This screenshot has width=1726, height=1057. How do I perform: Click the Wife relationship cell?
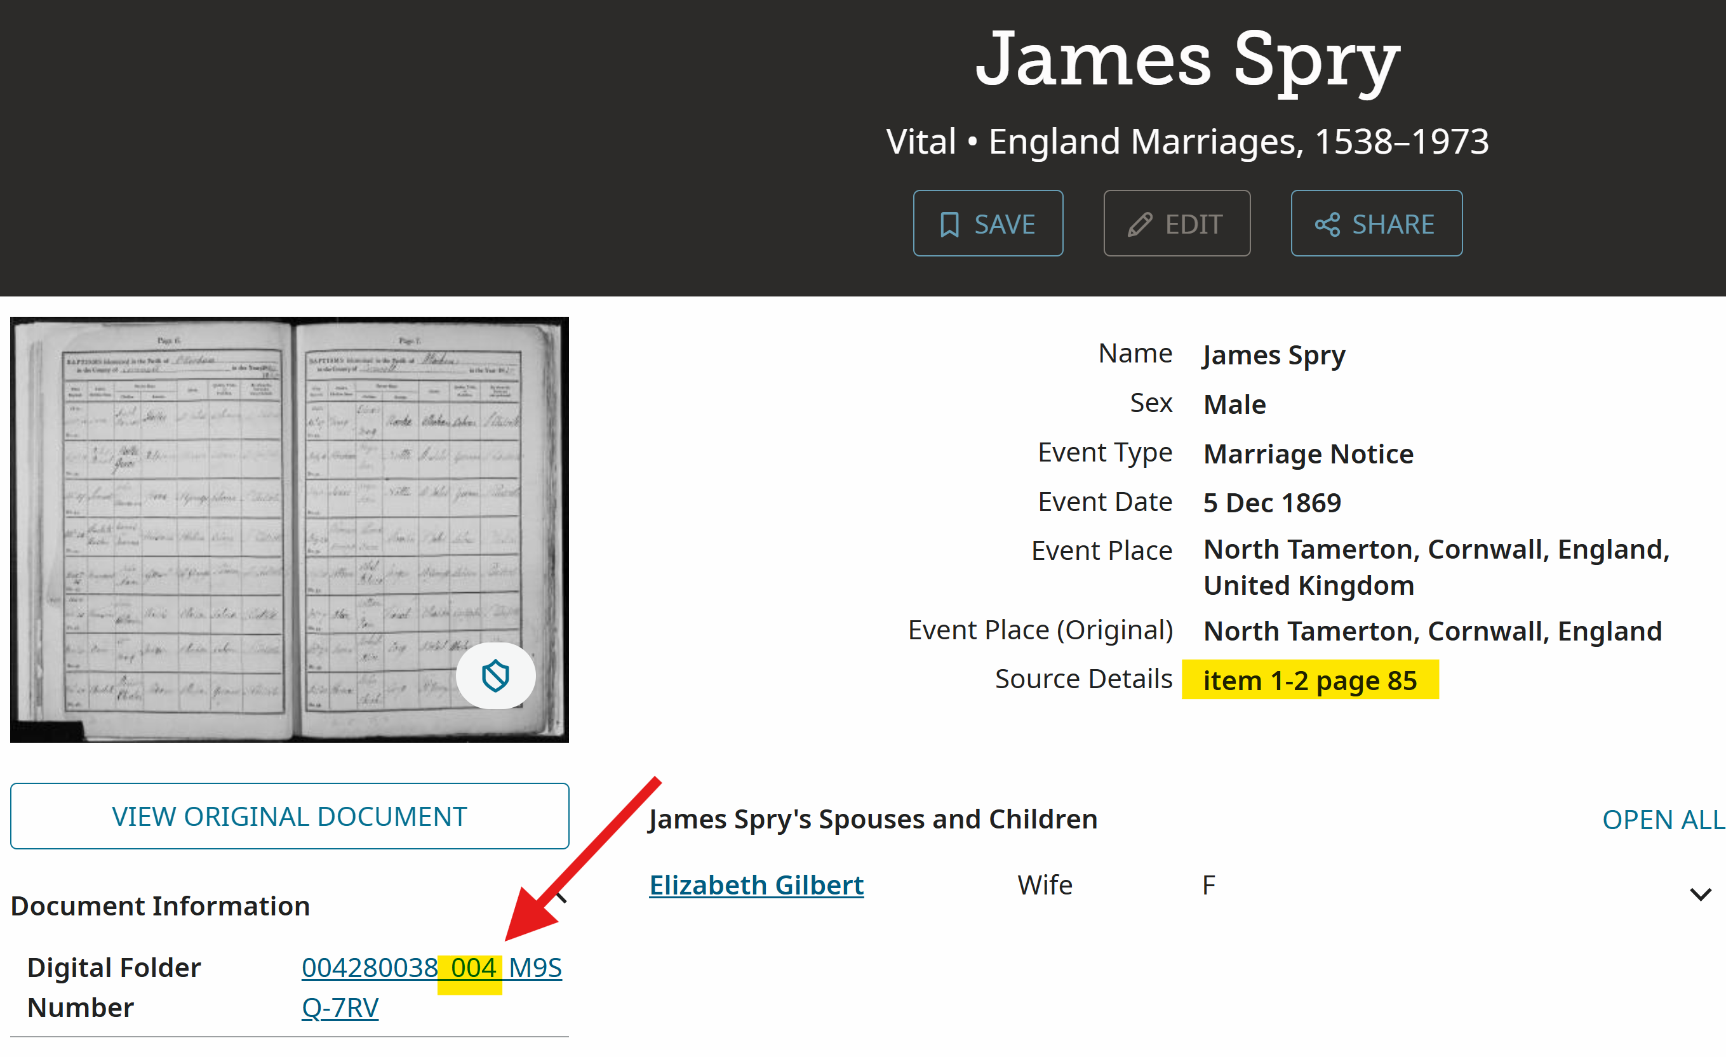(x=1045, y=886)
